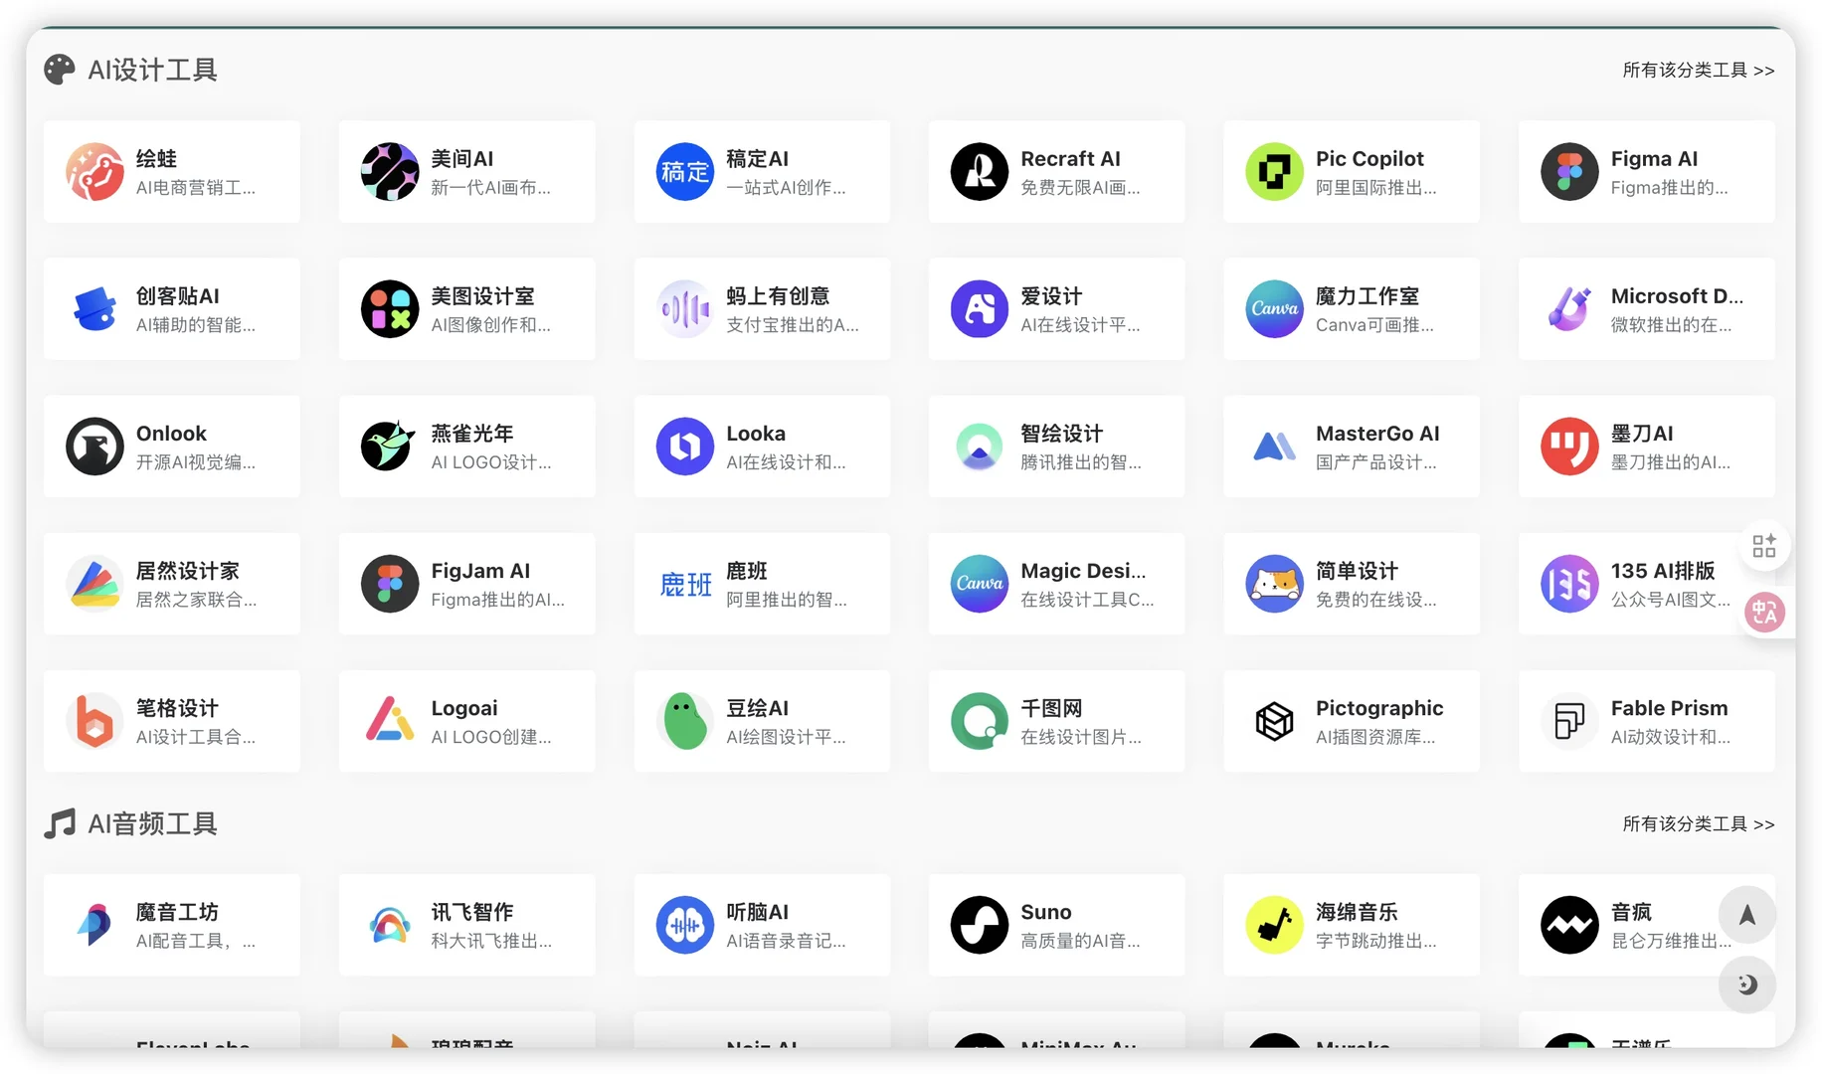Click the description text AI语音录音记...
Screen dimensions: 1822x1074
coord(786,941)
